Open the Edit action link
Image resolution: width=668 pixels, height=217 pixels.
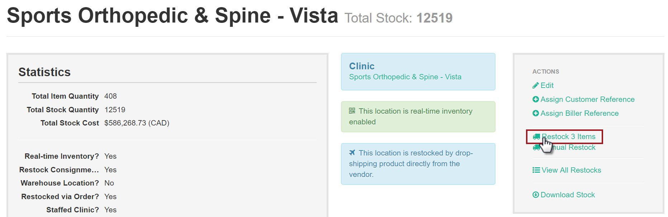[x=547, y=85]
